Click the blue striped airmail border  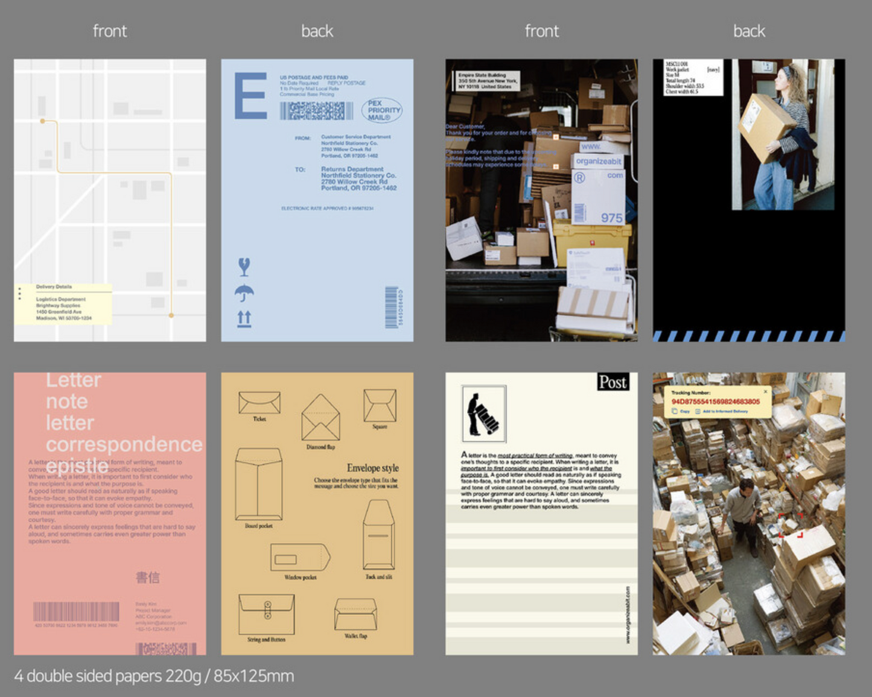(749, 336)
